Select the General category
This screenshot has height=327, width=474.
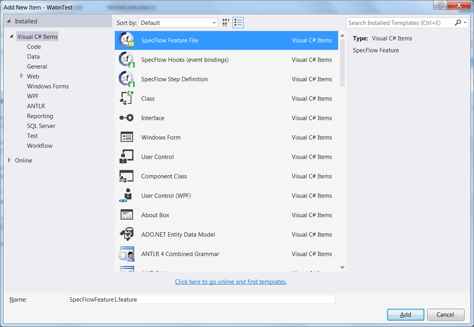click(x=37, y=67)
